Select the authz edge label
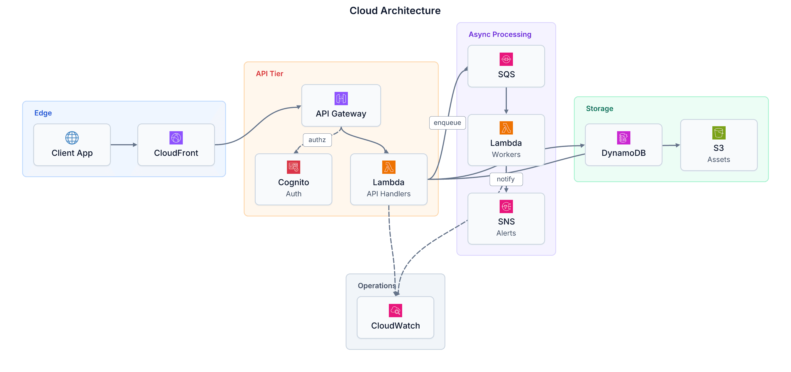The width and height of the screenshot is (791, 372). [x=317, y=140]
